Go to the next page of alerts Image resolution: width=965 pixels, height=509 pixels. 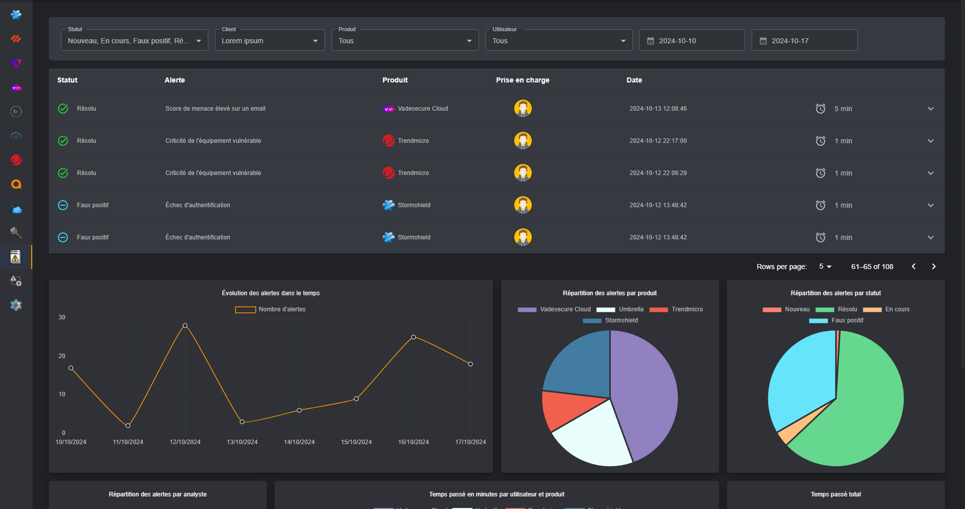933,267
